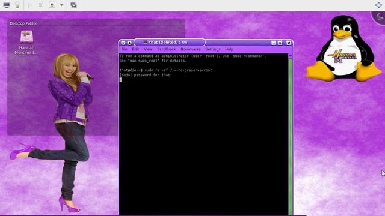Open the Konsole window menu arrow button

(x=123, y=43)
